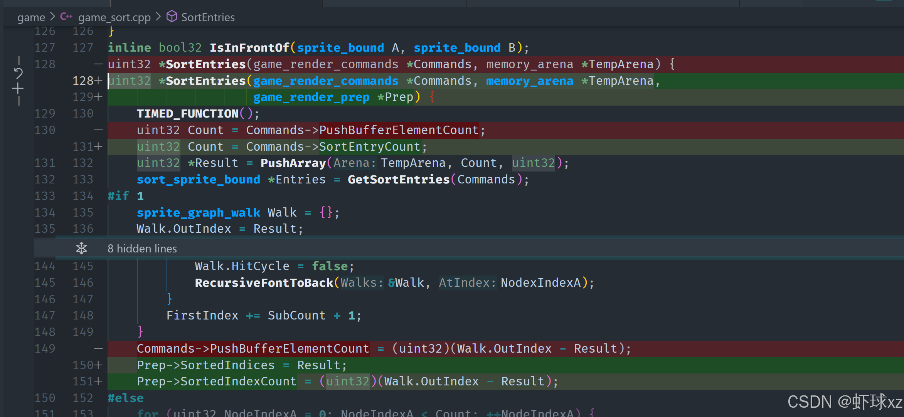
Task: Open the game_sort.cpp breadcrumb
Action: point(114,17)
